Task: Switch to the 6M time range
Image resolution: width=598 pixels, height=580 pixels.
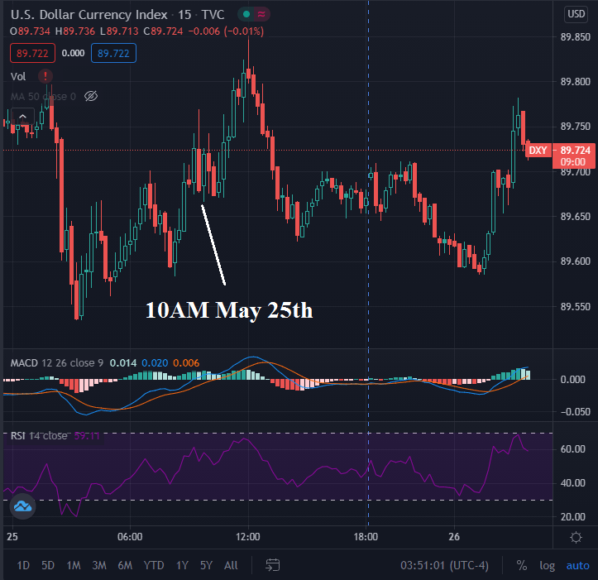Action: pyautogui.click(x=125, y=565)
